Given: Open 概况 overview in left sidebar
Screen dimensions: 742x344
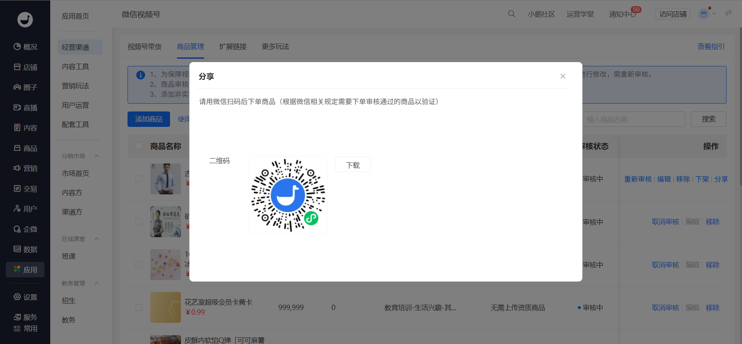Looking at the screenshot, I should coord(25,47).
